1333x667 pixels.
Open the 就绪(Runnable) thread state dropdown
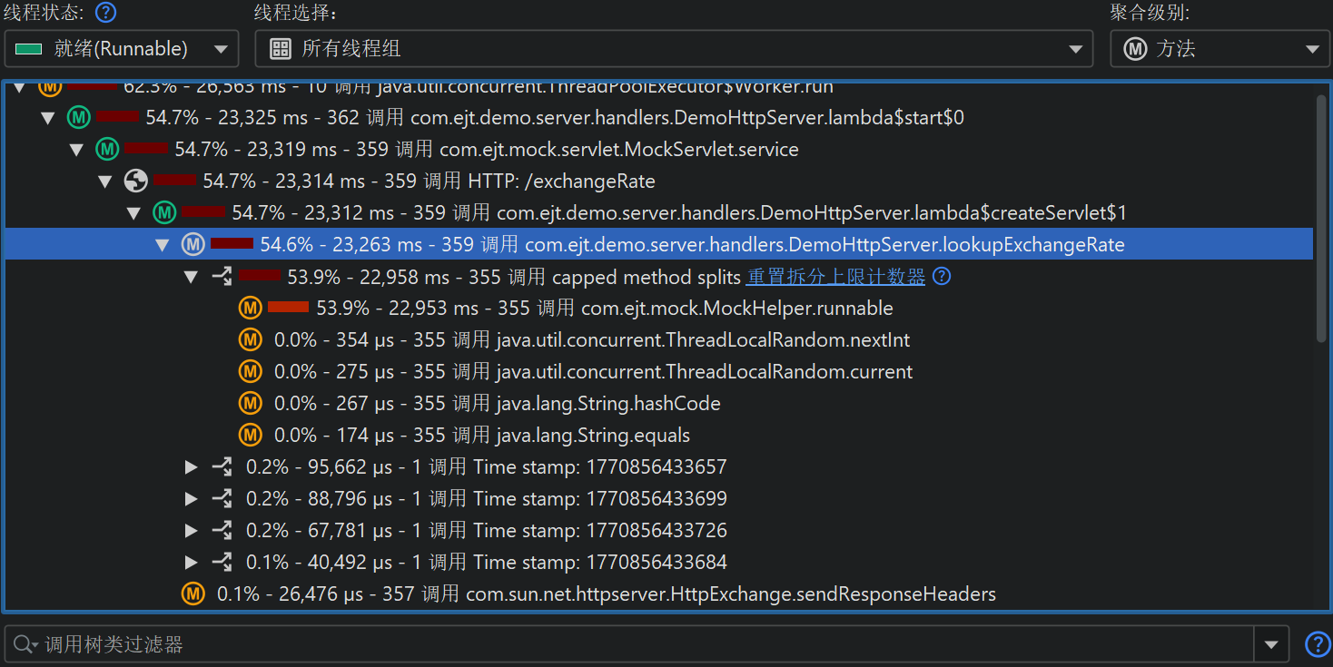[x=122, y=49]
